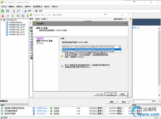Screen dimensions: 161x119
Task: Click the snapshot toolbar icon
Action: pyautogui.click(x=23, y=16)
